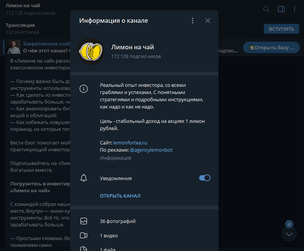Click ОТКРЫТЬ КАНАЛ
Viewport: 304px width, 251px height.
tap(120, 196)
